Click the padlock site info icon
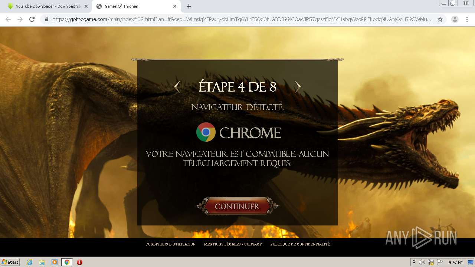Viewport: 475px width, 267px height. pos(47,19)
